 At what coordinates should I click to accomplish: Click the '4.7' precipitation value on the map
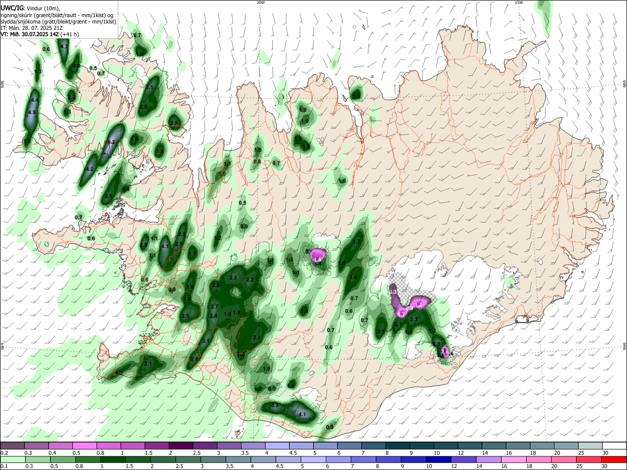64,47
